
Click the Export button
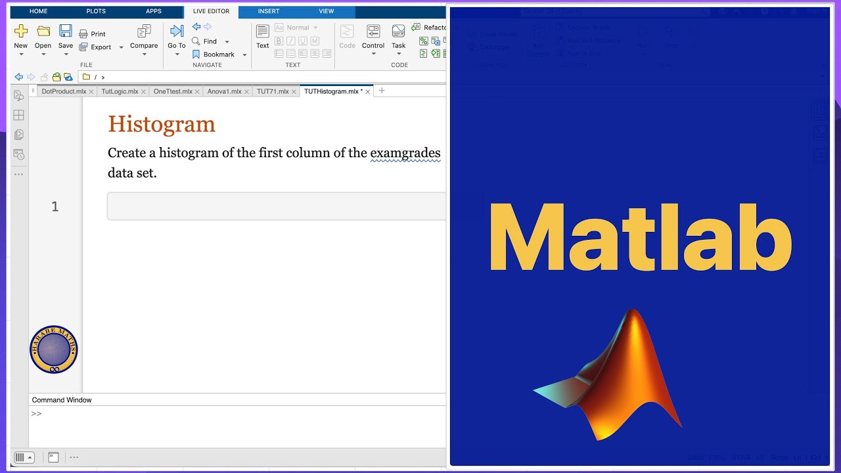coord(95,47)
